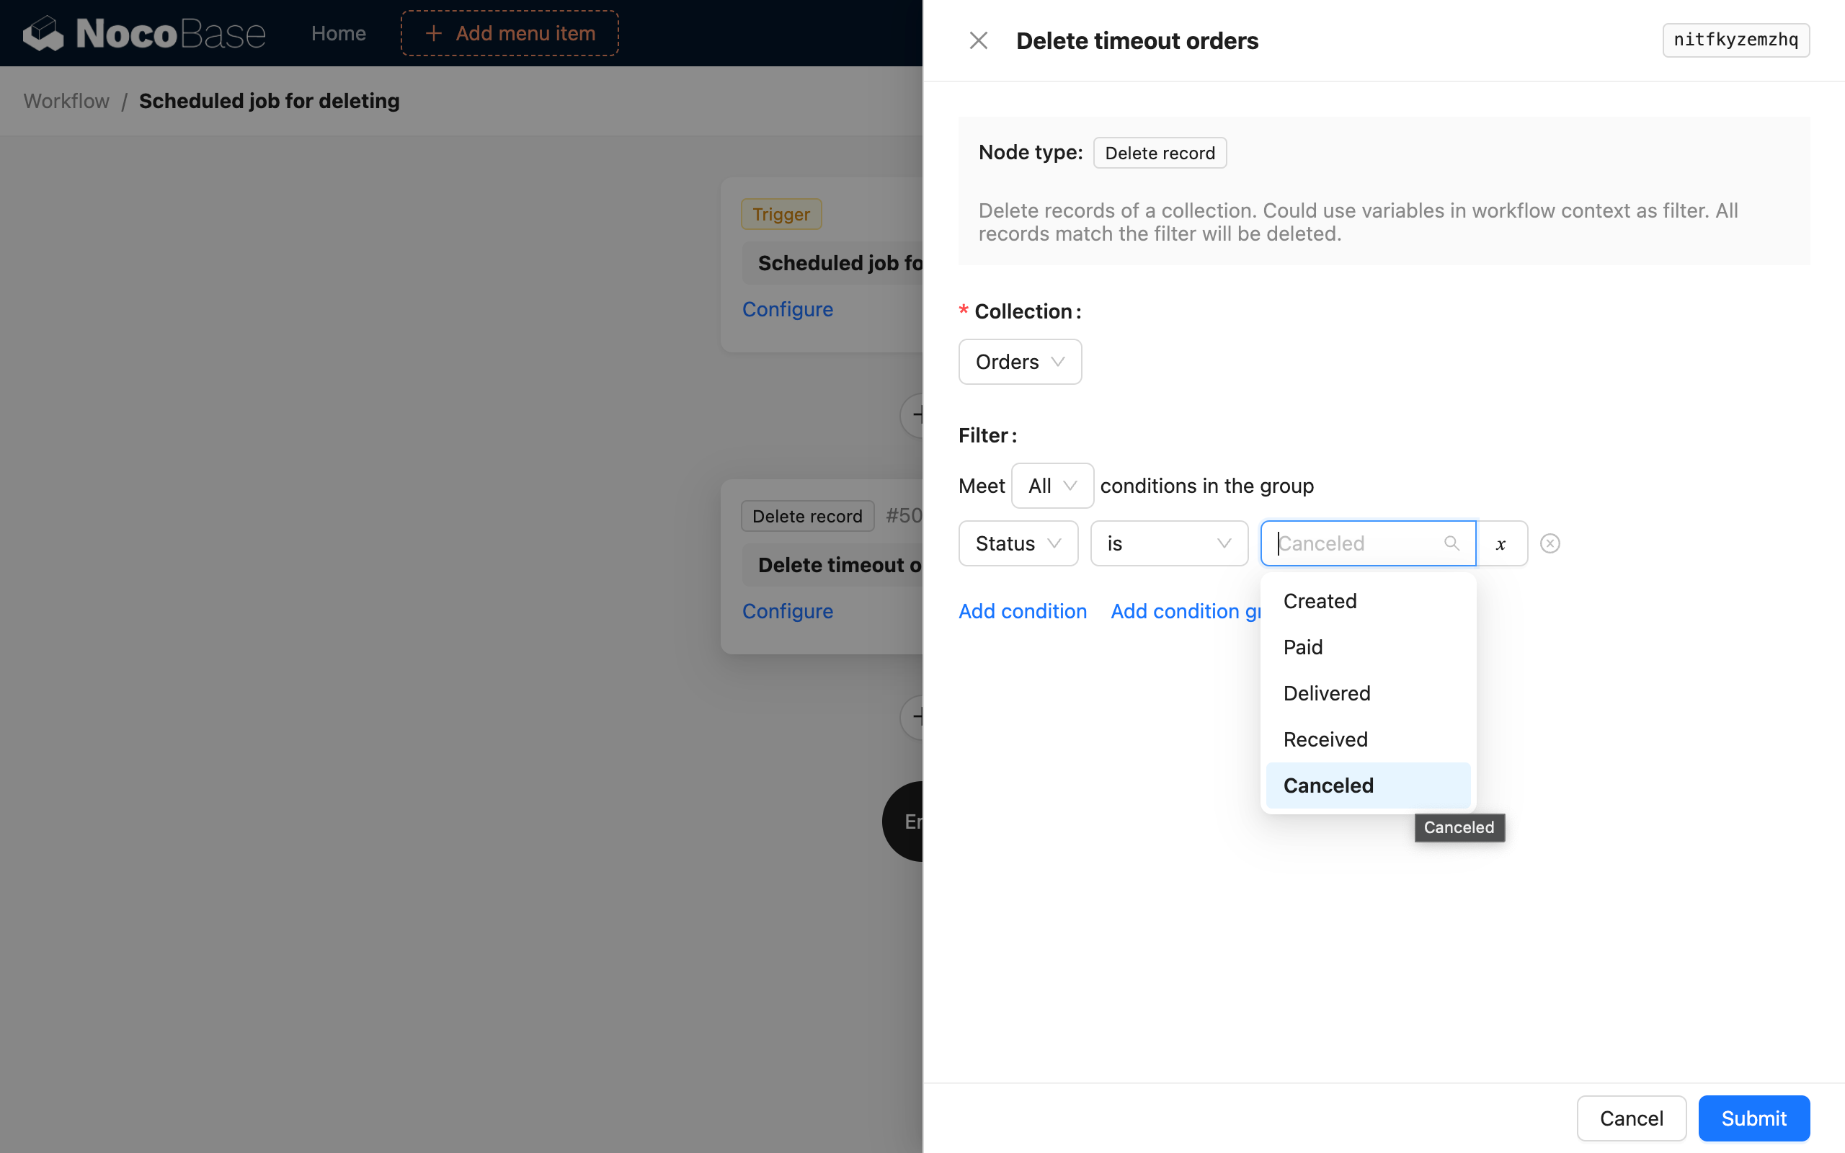Choose the highlighted Canceled option
The height and width of the screenshot is (1153, 1845).
tap(1328, 785)
